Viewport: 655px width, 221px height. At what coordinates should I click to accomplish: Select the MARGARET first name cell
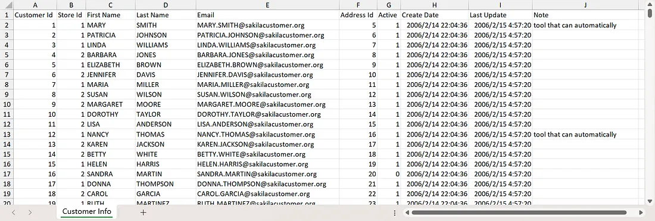(110, 104)
